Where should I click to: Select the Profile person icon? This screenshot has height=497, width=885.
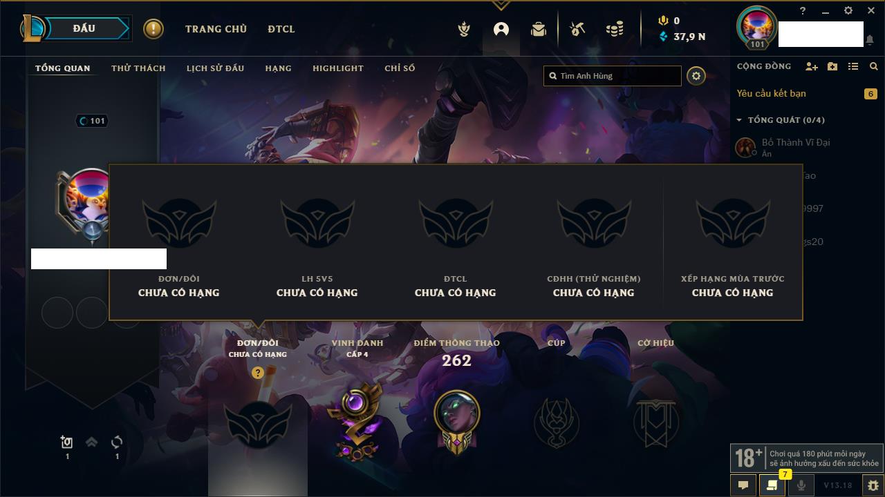(x=501, y=29)
